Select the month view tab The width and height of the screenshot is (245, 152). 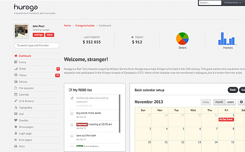(x=219, y=102)
